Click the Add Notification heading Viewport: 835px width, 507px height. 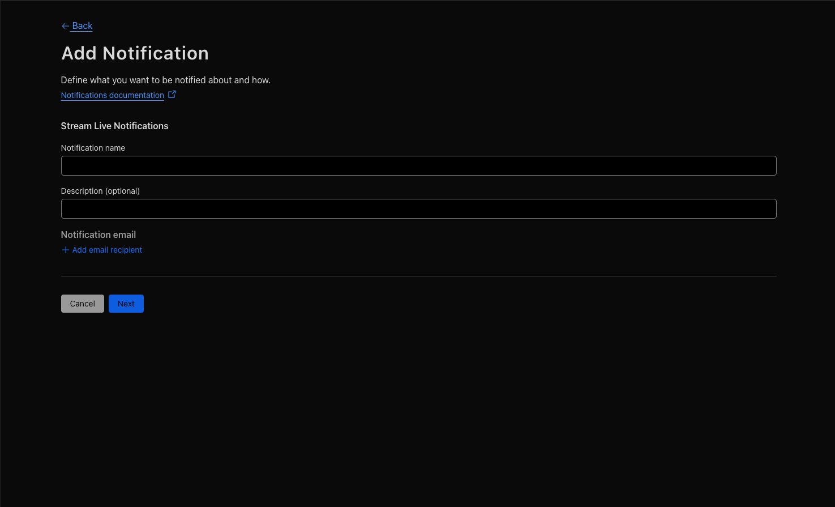(x=135, y=53)
